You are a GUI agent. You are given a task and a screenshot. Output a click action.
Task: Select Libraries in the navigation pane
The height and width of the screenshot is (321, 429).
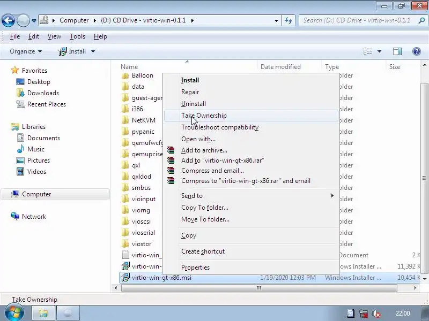[34, 127]
